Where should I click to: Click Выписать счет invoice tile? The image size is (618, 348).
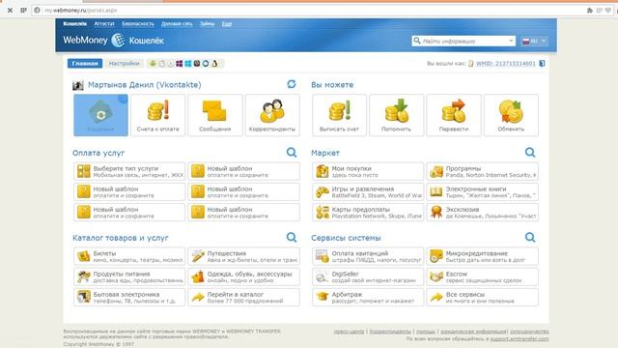click(339, 115)
